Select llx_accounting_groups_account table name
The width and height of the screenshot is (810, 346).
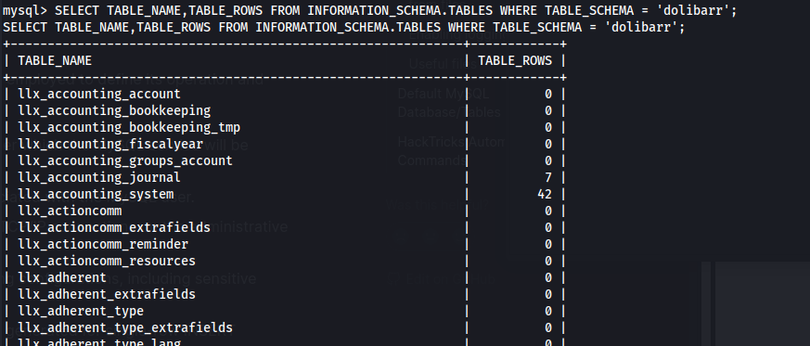(125, 160)
